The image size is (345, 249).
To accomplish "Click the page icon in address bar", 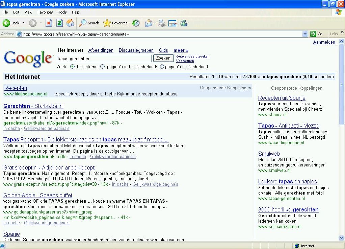I will (20, 34).
